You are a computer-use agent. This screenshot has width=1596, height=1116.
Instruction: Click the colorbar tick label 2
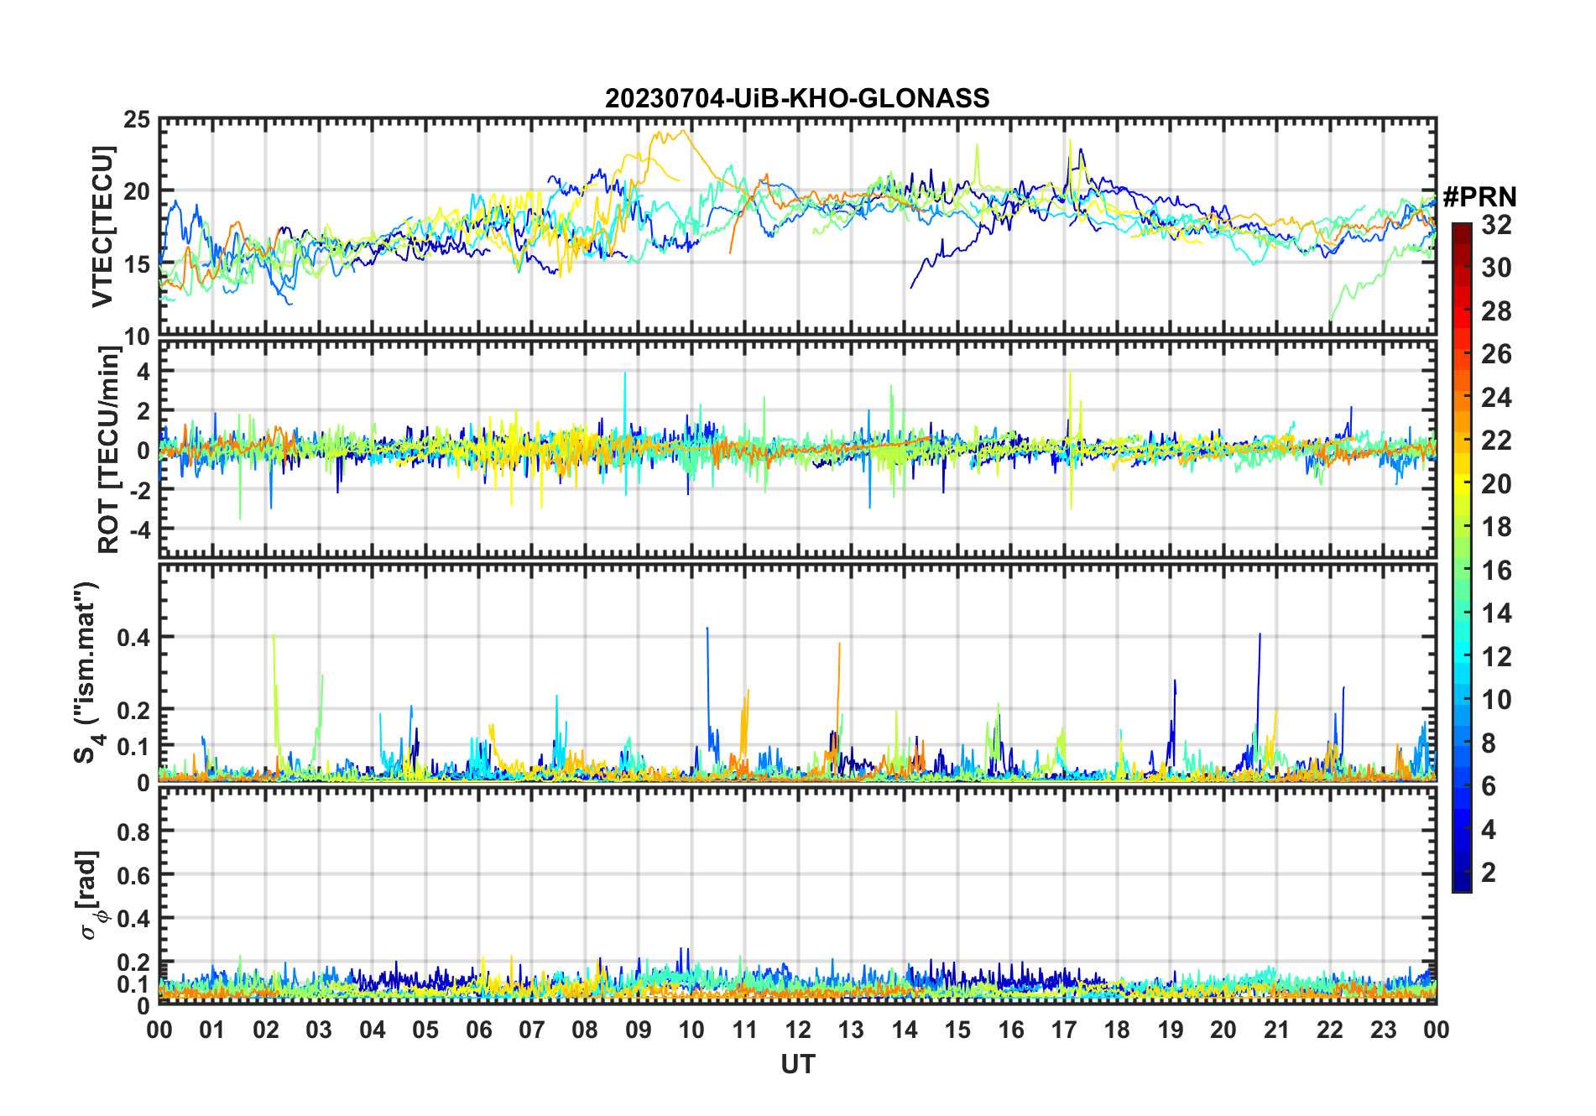pos(1489,872)
